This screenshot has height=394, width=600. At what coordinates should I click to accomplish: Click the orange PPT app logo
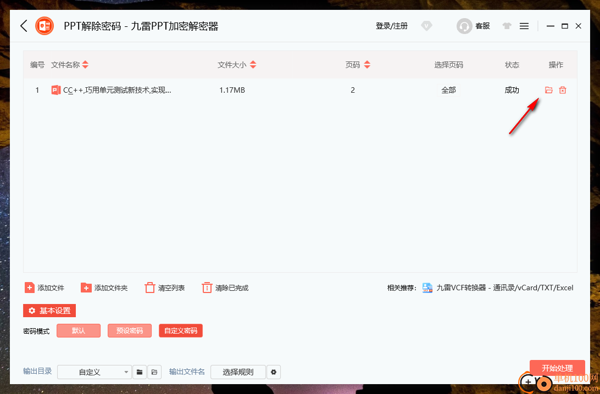pos(45,26)
